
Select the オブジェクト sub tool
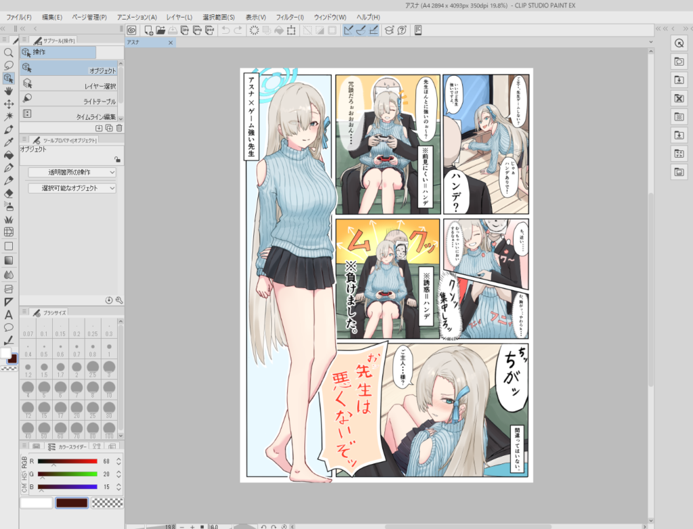(69, 68)
